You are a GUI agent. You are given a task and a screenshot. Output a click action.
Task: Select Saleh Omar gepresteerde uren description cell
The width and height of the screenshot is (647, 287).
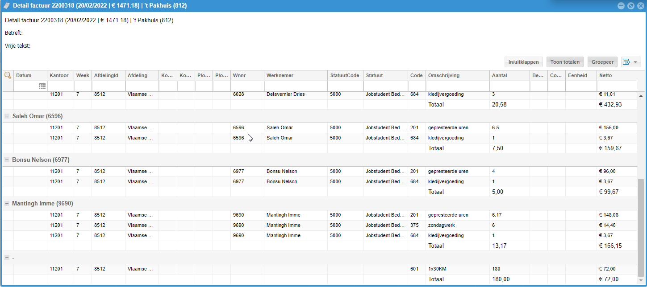[458, 127]
